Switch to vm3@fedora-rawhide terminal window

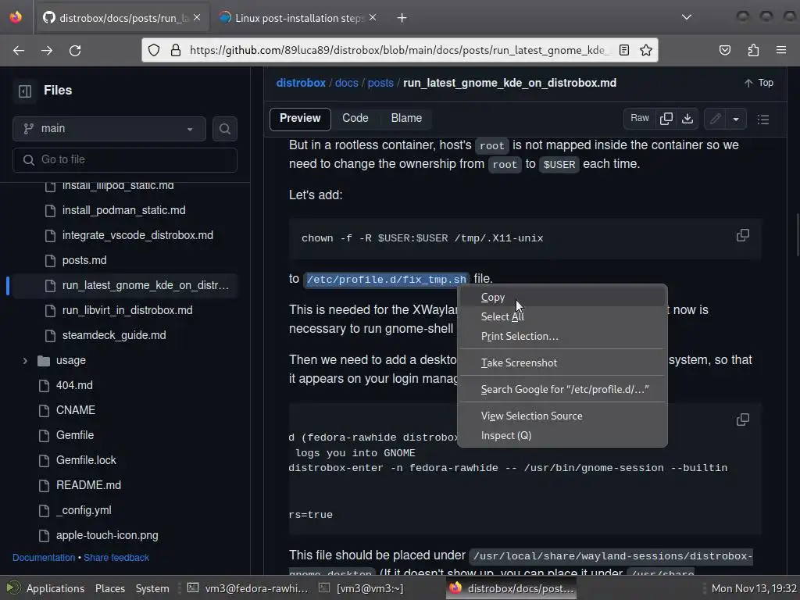[248, 588]
